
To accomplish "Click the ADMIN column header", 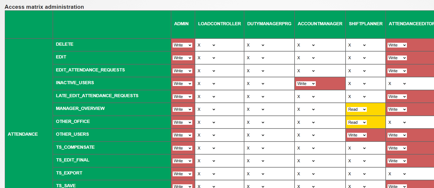I will coord(181,24).
